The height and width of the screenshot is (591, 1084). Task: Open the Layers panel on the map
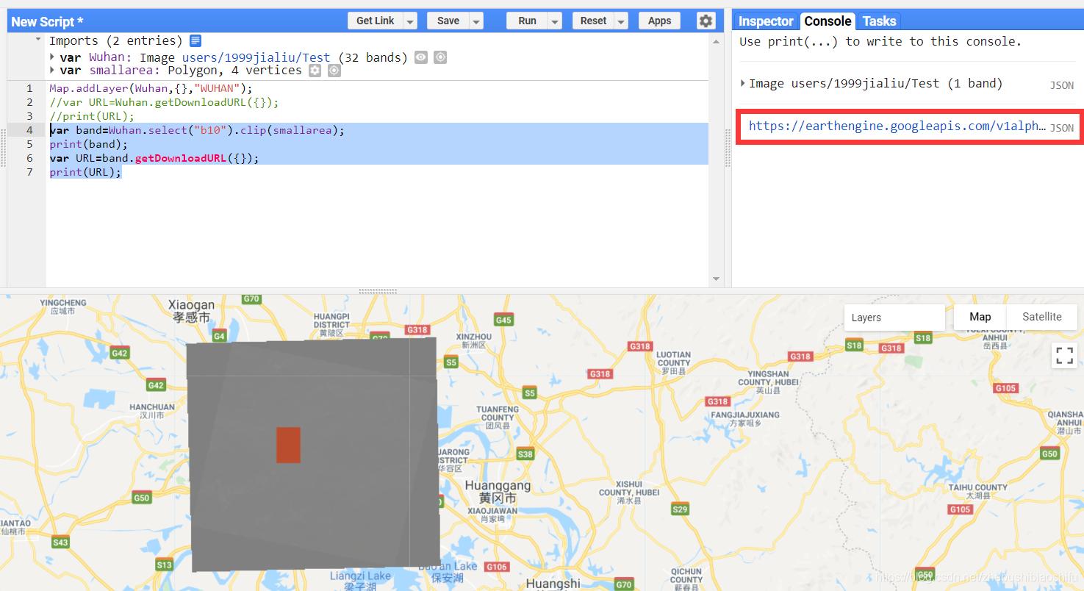tap(894, 318)
